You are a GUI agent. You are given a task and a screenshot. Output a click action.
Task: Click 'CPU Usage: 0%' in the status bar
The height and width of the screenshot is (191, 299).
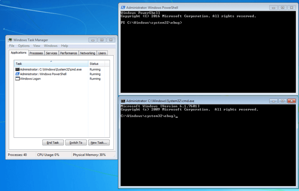tap(48, 155)
